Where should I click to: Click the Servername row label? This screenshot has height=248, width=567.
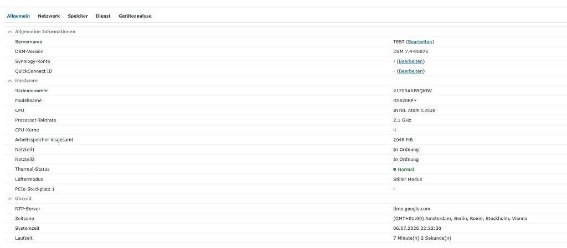pos(29,42)
